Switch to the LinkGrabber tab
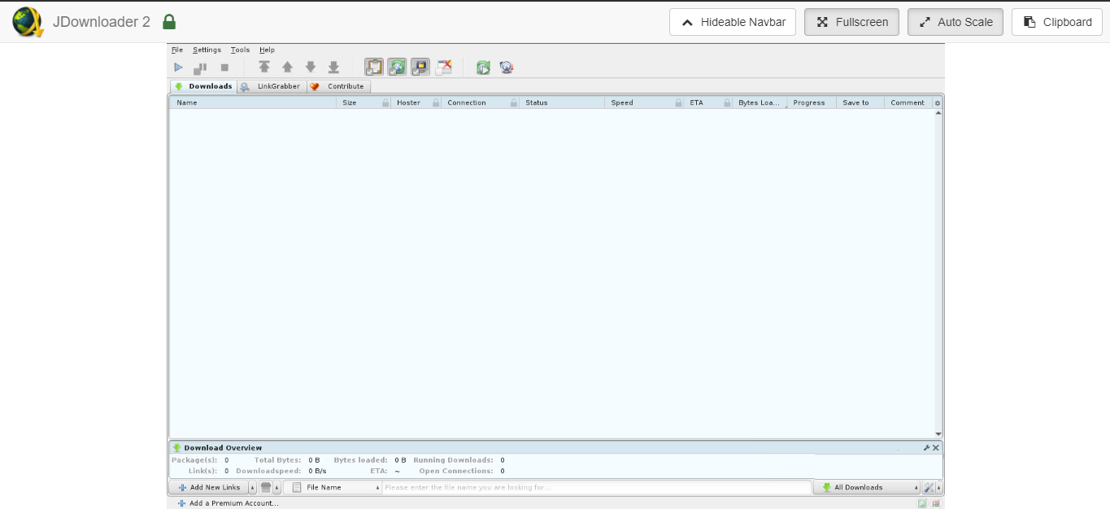The height and width of the screenshot is (509, 1110). [x=276, y=86]
